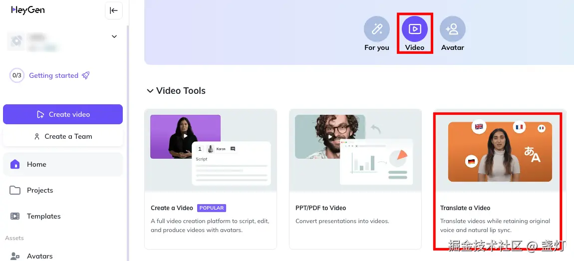Image resolution: width=574 pixels, height=261 pixels.
Task: Select the For you magic wand icon
Action: (x=377, y=29)
